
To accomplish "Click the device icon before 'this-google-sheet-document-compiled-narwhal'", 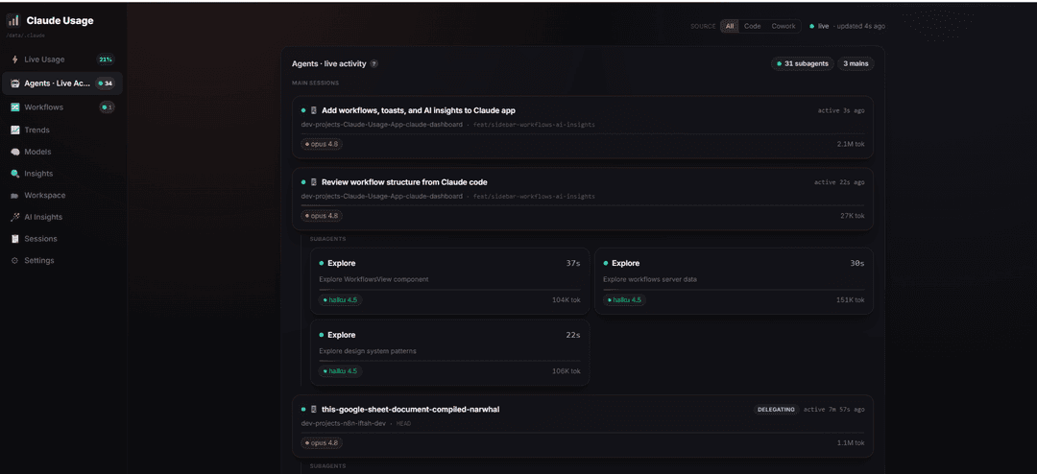I will (314, 409).
